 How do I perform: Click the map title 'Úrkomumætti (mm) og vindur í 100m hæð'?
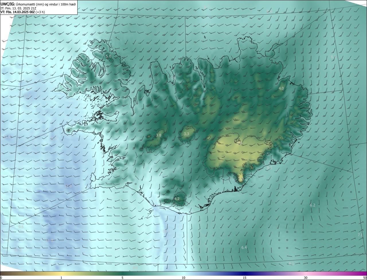pos(46,4)
